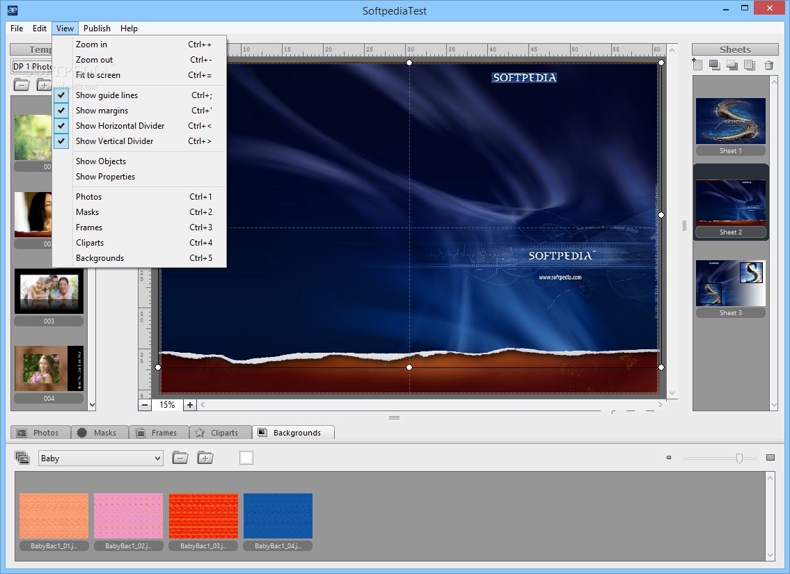Duplicate the current sheet icon
The height and width of the screenshot is (574, 790).
coord(750,65)
